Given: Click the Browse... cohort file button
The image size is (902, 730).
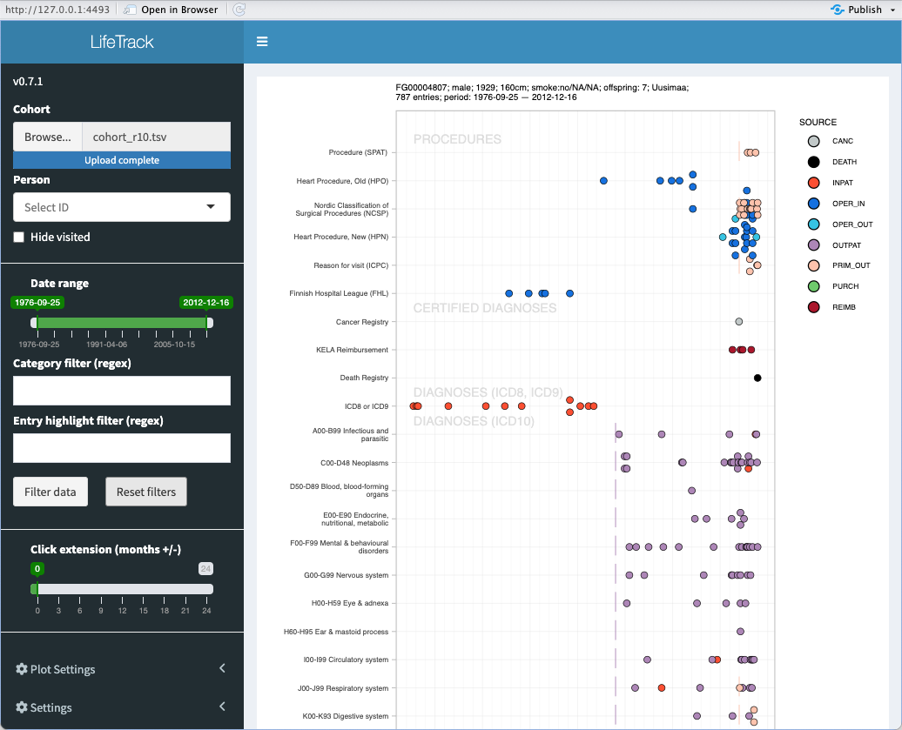Looking at the screenshot, I should point(48,137).
